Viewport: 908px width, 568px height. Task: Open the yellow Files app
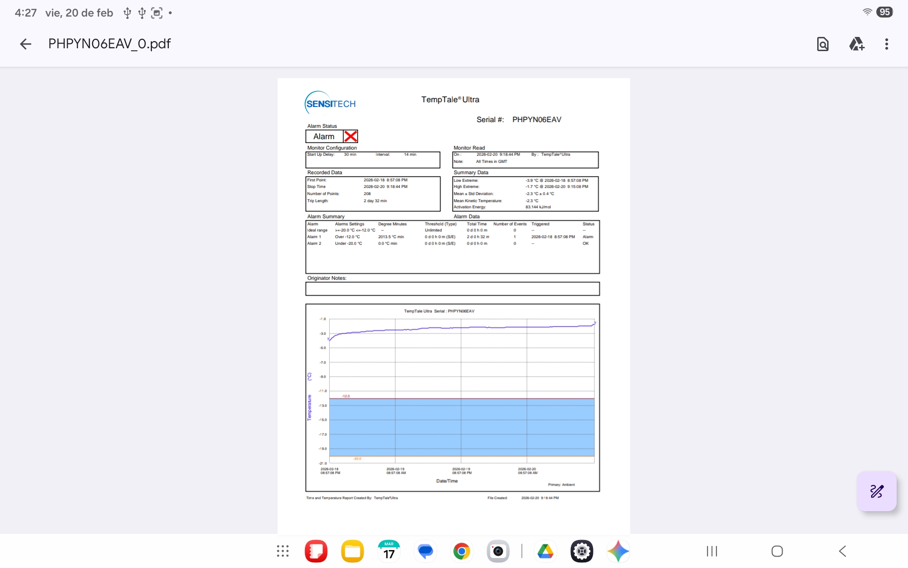tap(352, 551)
